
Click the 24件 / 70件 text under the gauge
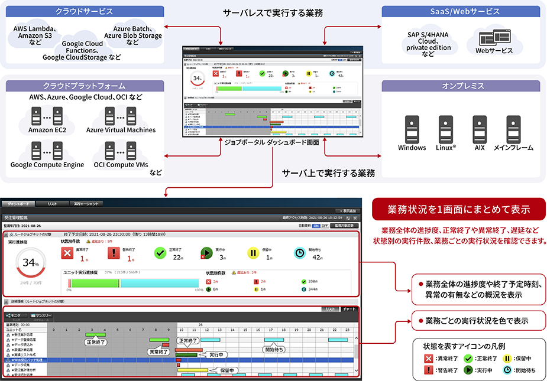pos(31,283)
